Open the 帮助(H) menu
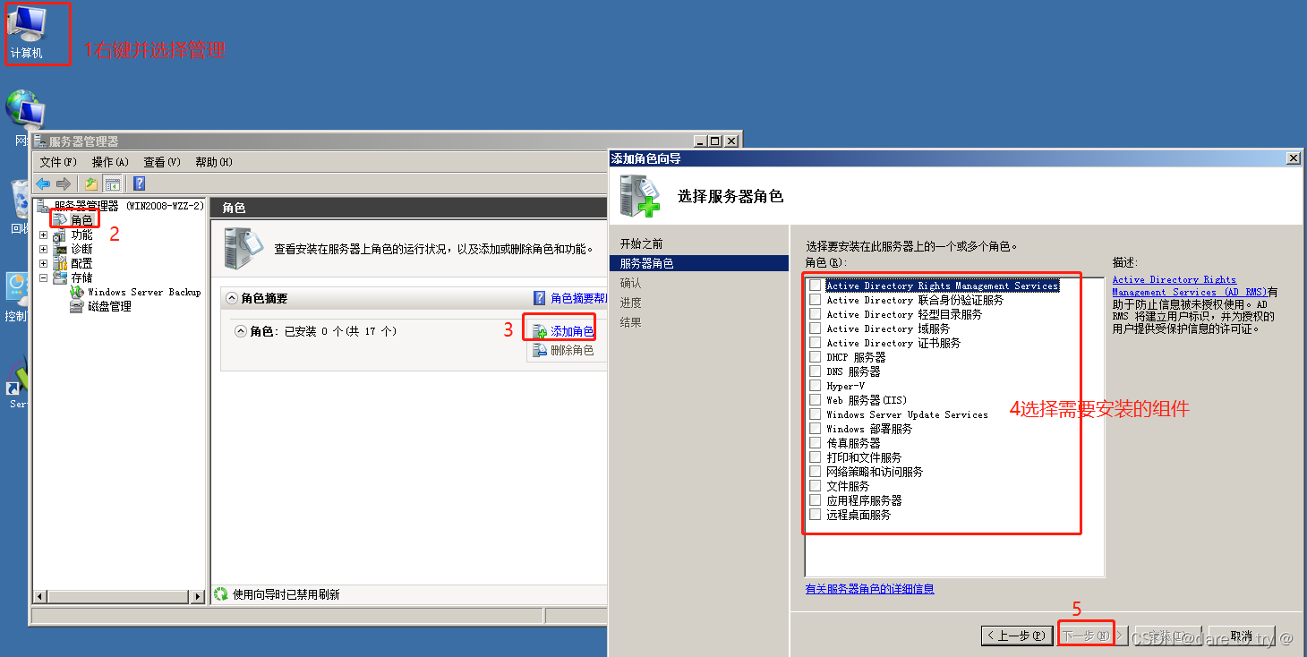1307x657 pixels. (214, 162)
